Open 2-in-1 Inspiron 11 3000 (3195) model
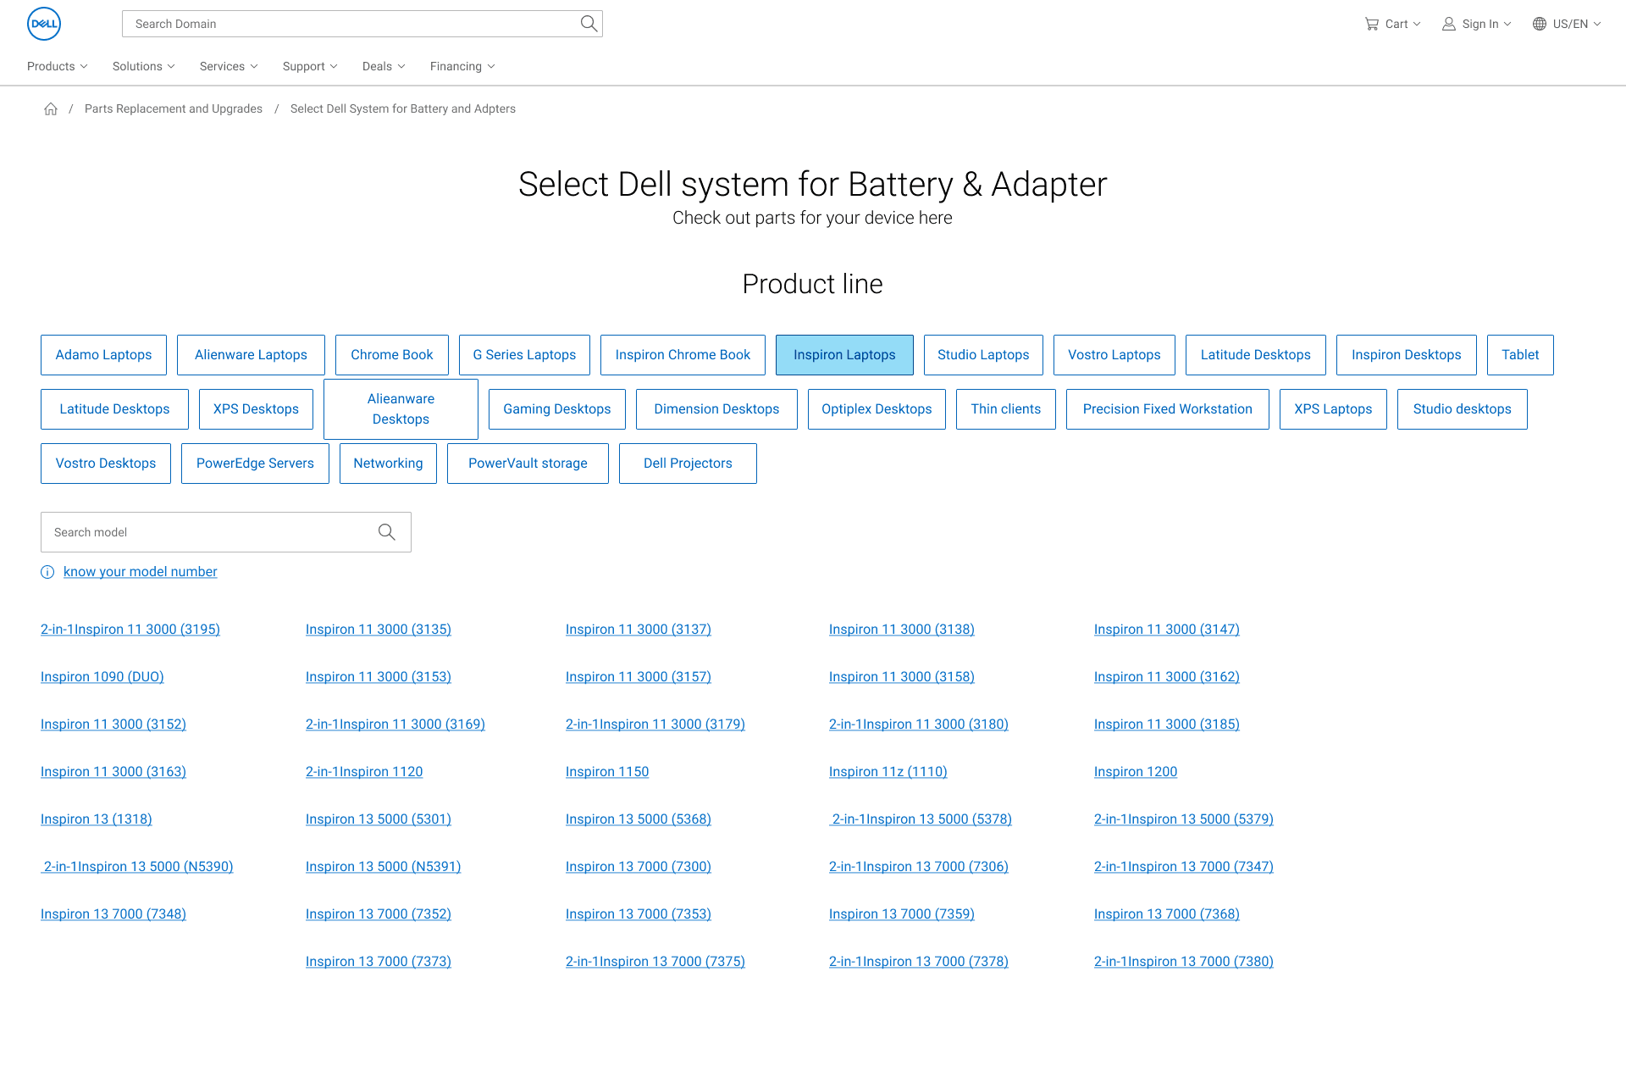The width and height of the screenshot is (1626, 1077). (130, 630)
